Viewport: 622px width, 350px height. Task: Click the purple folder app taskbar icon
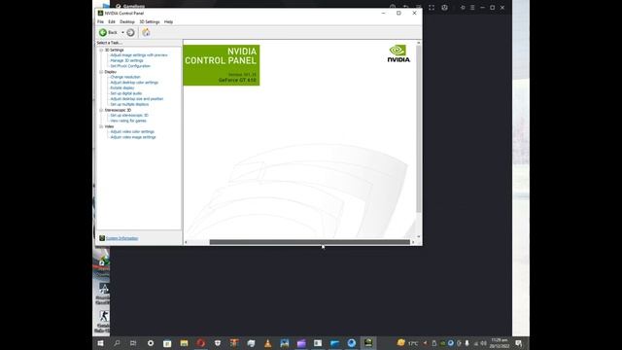tap(301, 343)
